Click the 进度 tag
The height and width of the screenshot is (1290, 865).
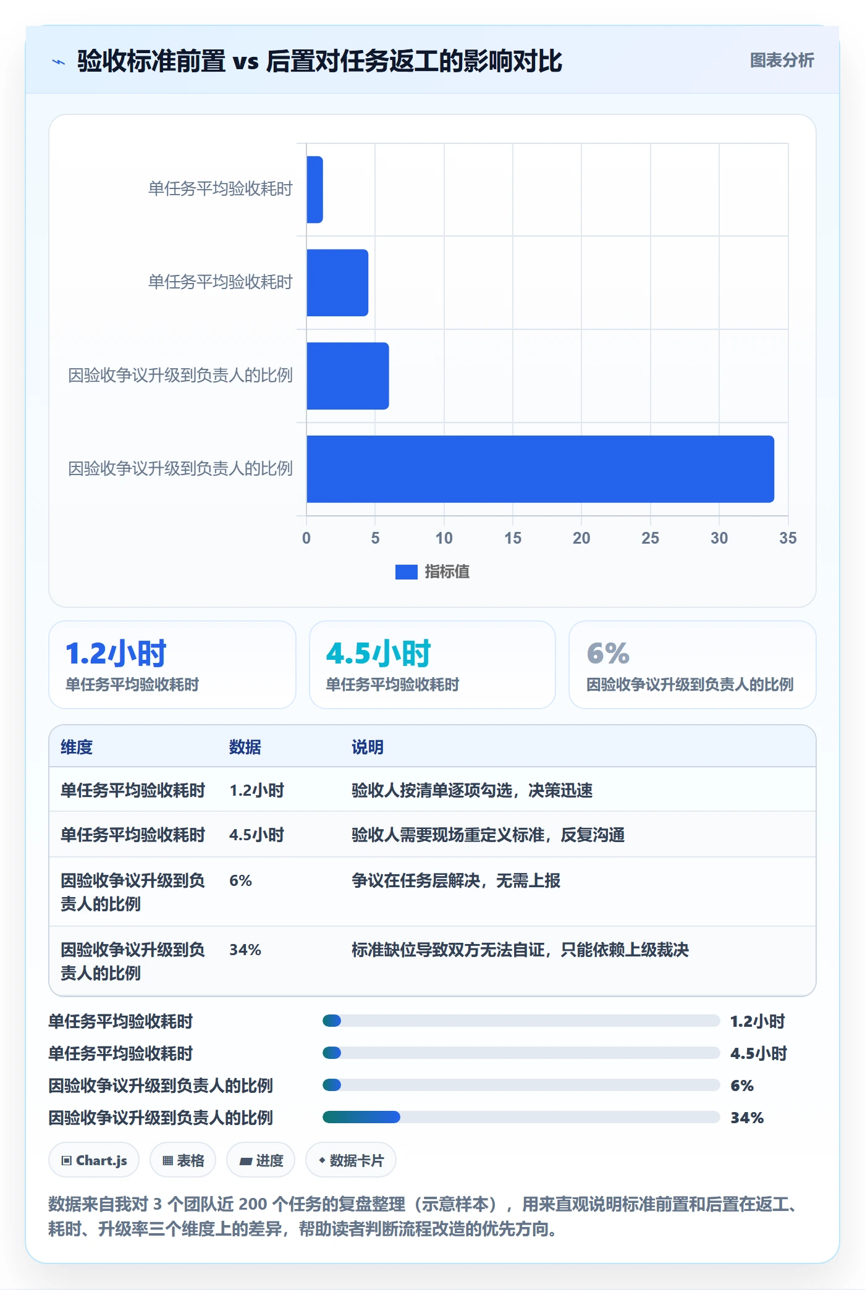(261, 1160)
